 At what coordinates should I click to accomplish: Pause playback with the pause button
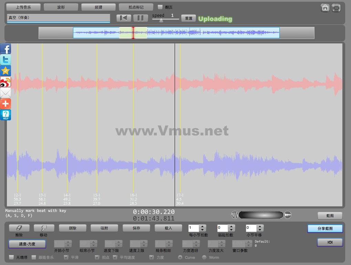[141, 18]
